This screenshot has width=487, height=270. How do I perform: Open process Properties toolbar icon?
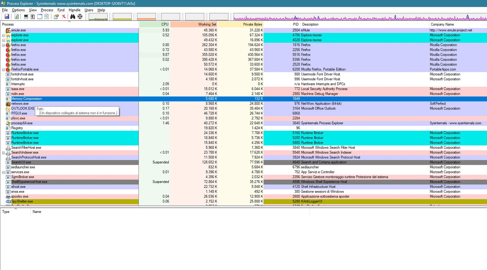point(56,17)
